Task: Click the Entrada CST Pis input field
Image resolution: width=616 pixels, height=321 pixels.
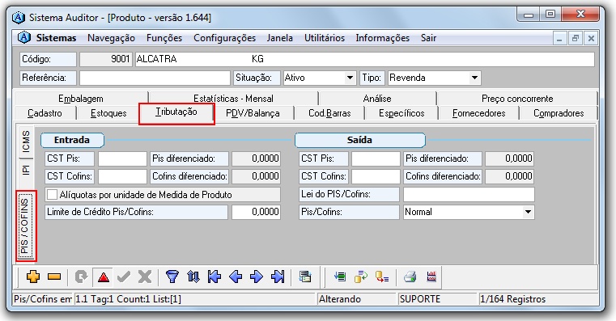Action: click(122, 158)
